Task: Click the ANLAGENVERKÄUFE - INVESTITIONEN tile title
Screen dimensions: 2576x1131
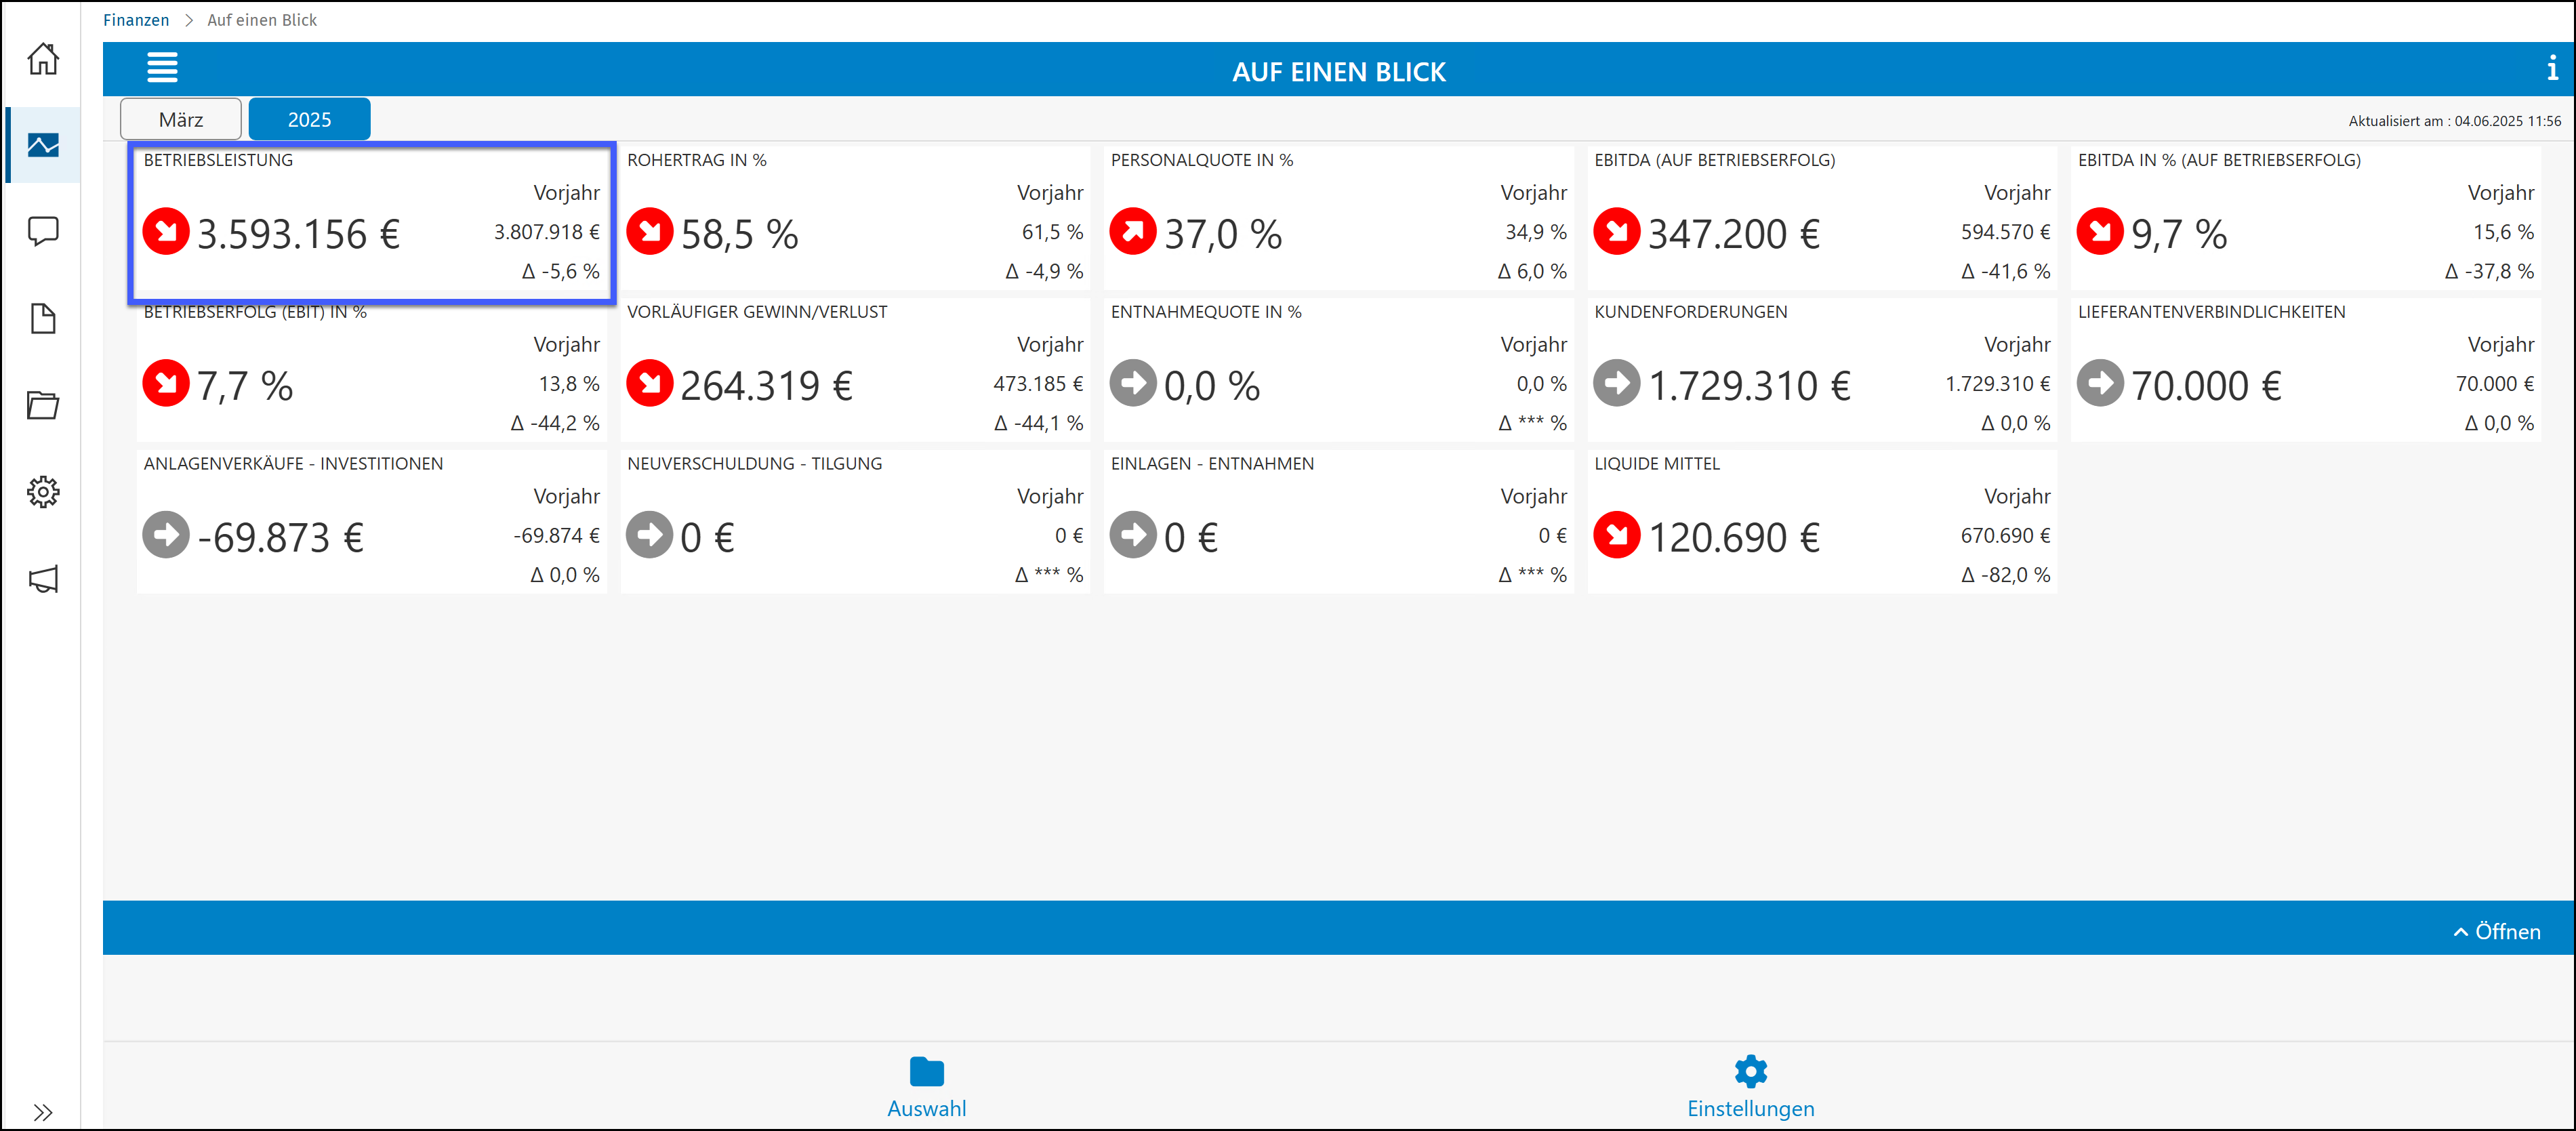Action: click(x=293, y=464)
